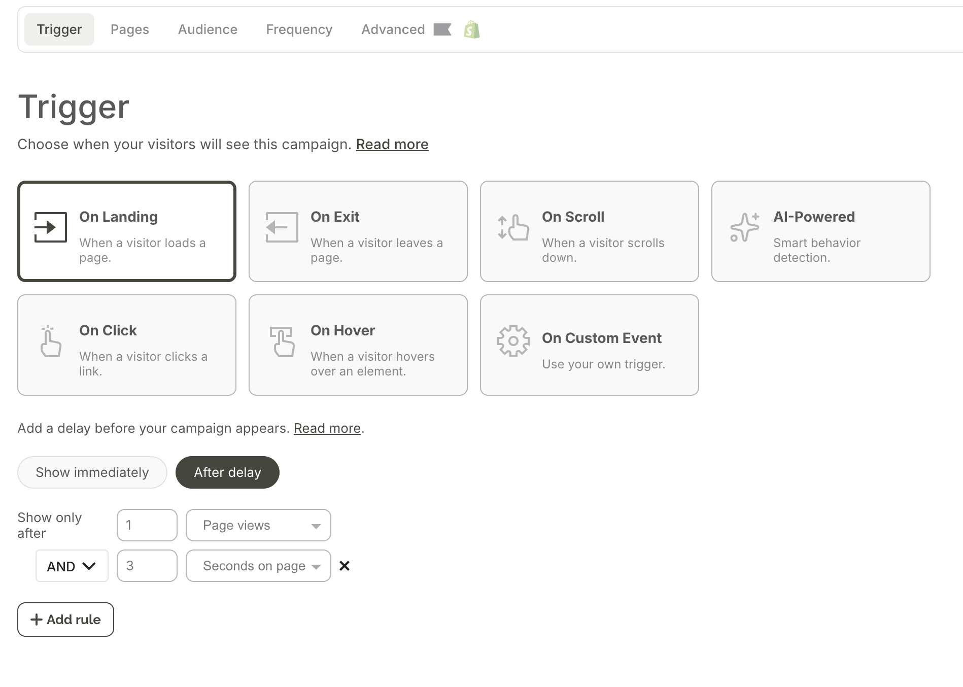Click the AI-Powered sparkle icon
Image resolution: width=963 pixels, height=687 pixels.
point(744,227)
